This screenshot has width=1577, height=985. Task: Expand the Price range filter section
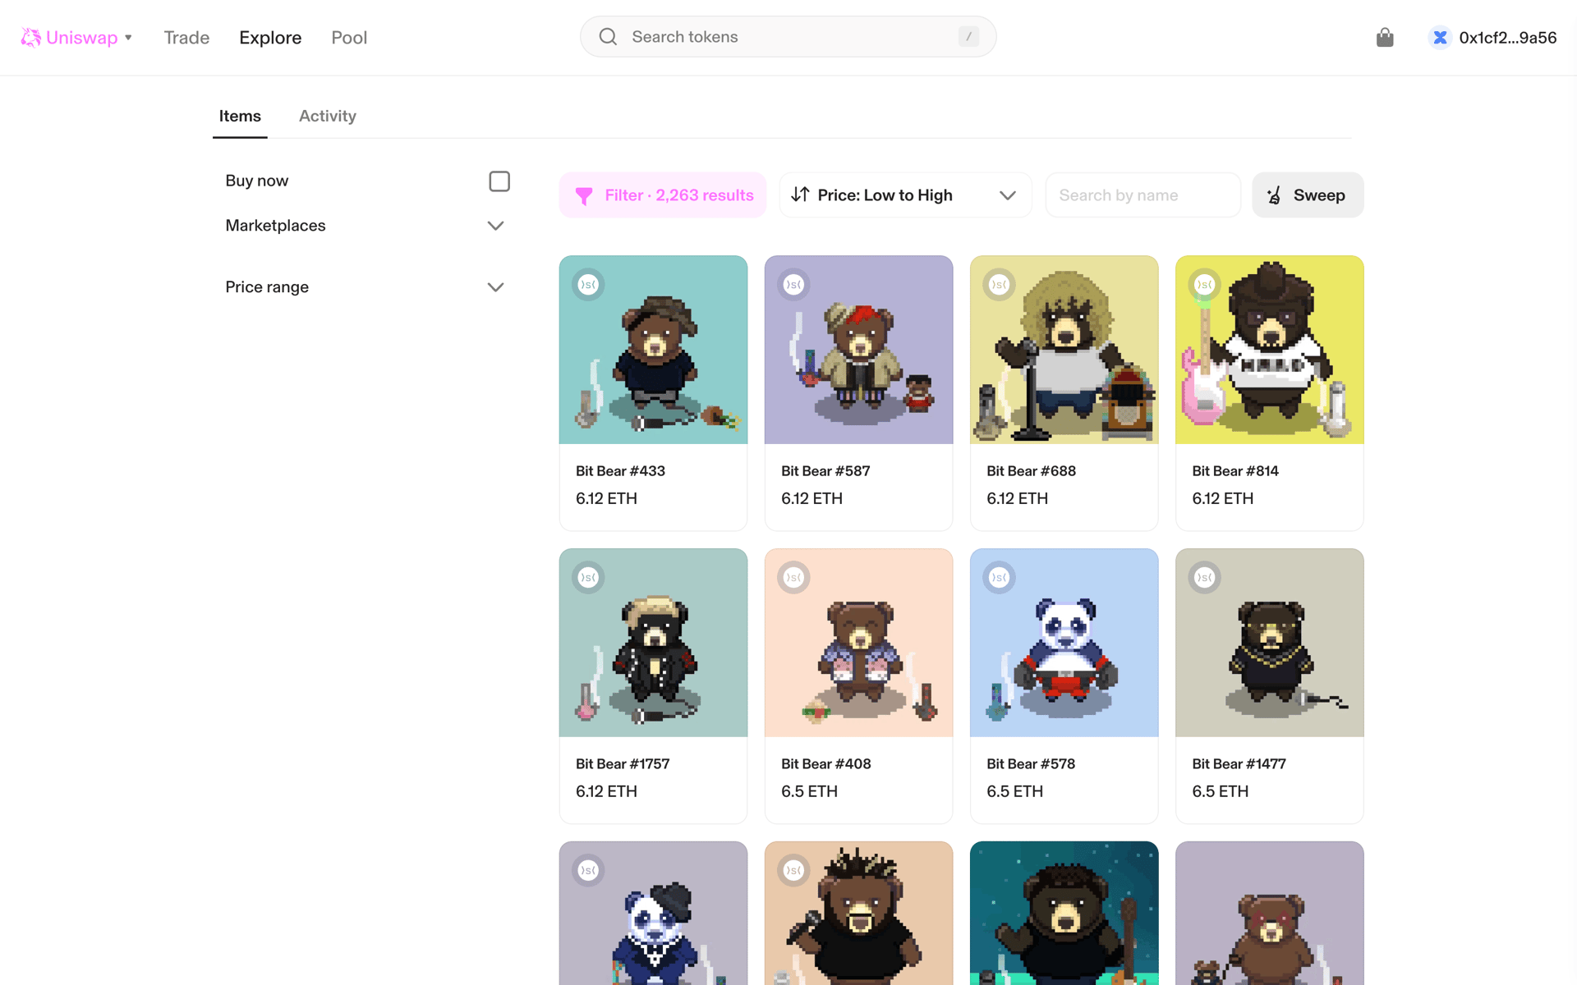(495, 287)
